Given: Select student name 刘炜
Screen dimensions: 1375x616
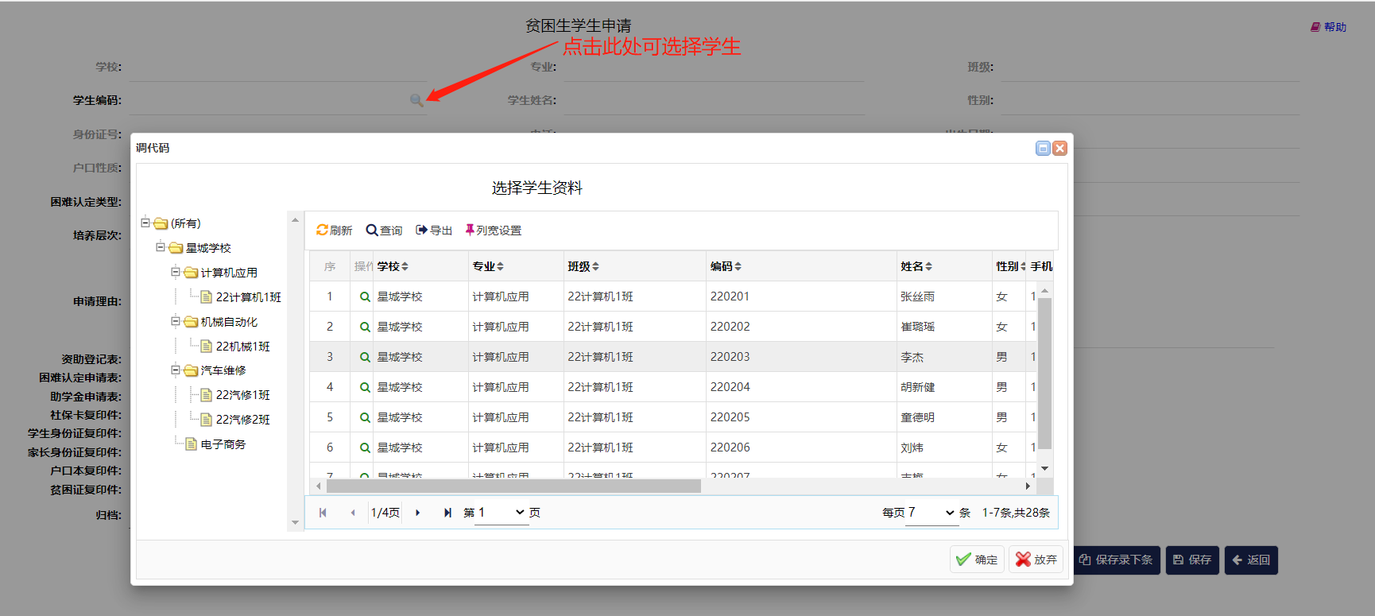Looking at the screenshot, I should (912, 447).
